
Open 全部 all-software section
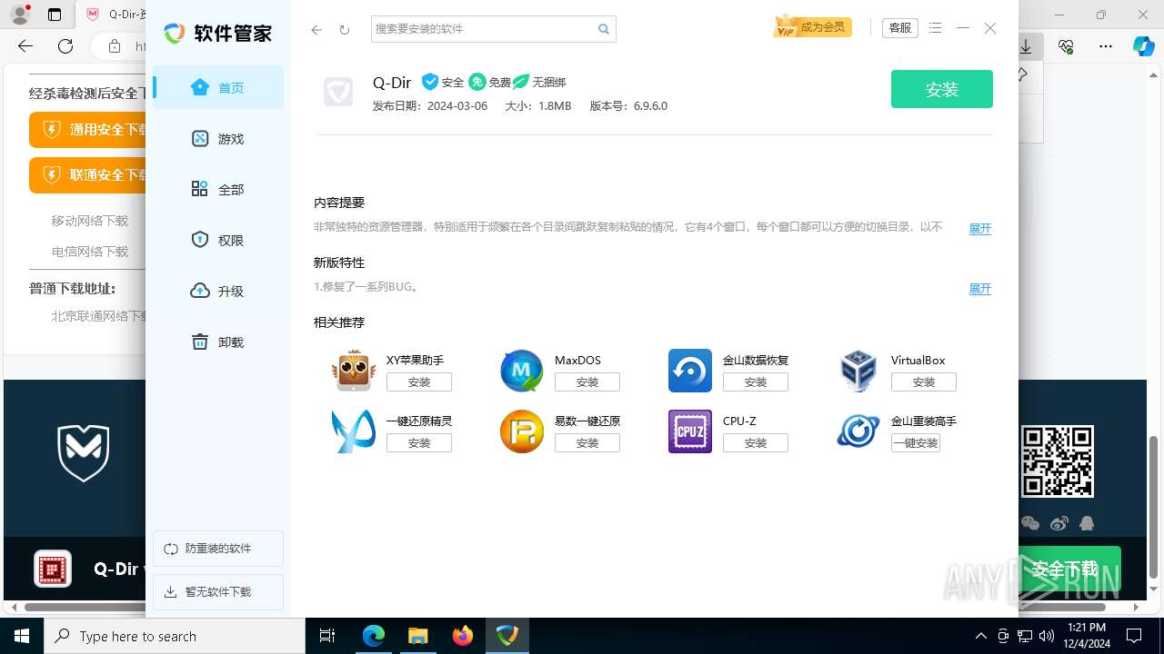pyautogui.click(x=218, y=190)
